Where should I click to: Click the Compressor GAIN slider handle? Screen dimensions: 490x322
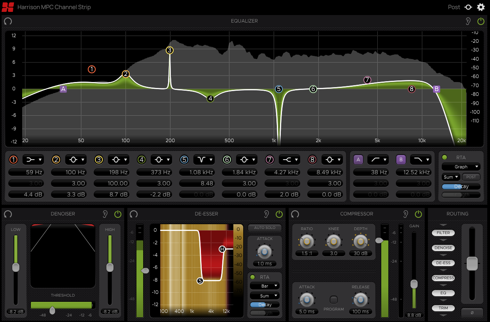tap(414, 284)
